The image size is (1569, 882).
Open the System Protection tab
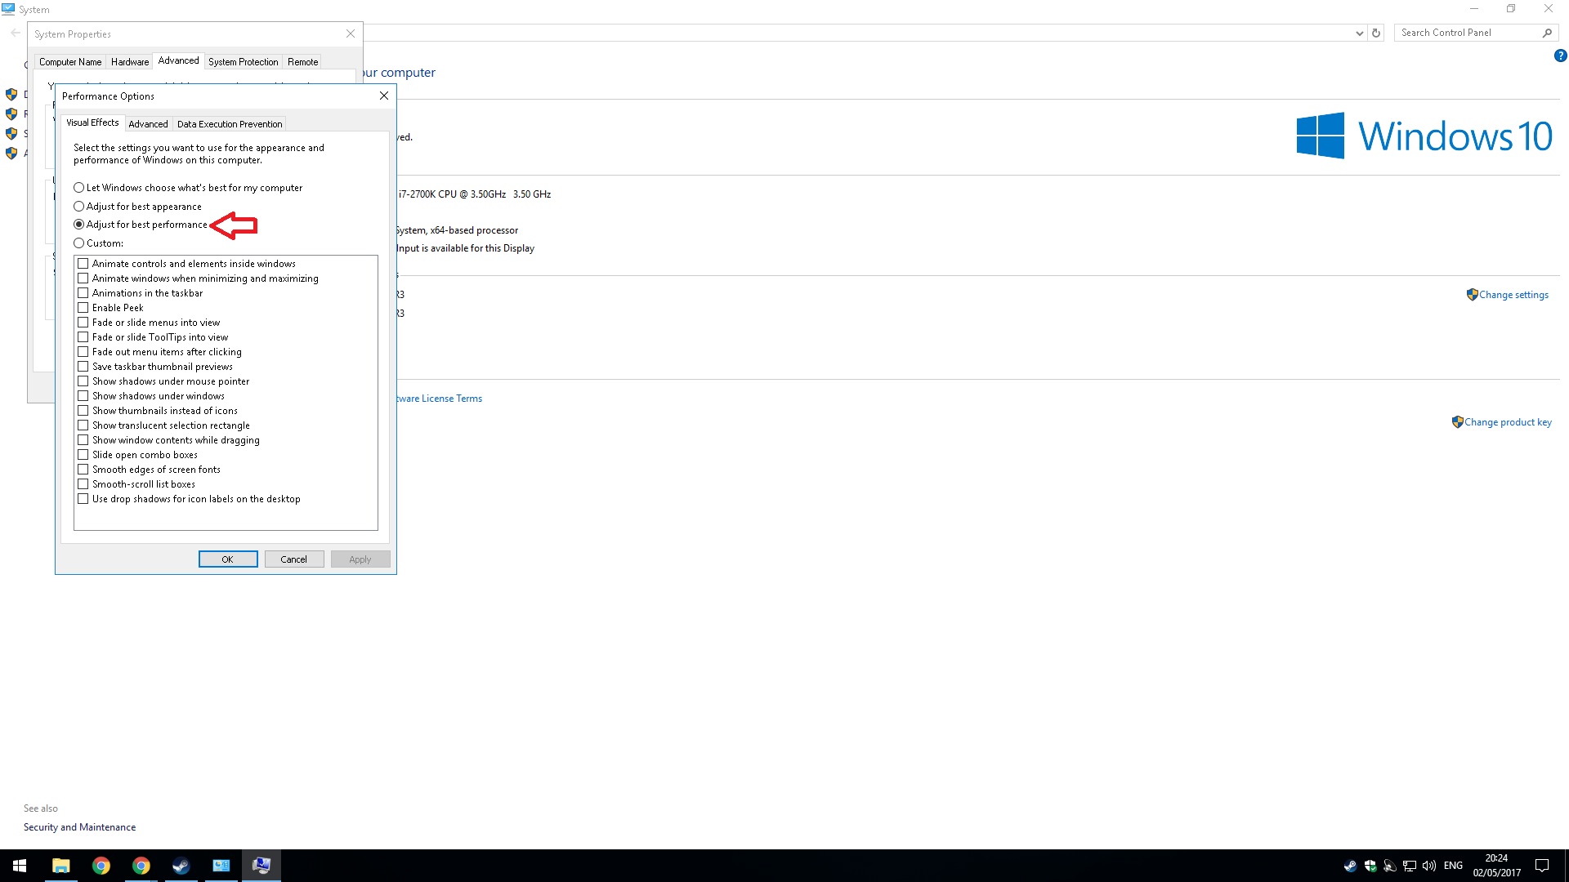click(243, 62)
